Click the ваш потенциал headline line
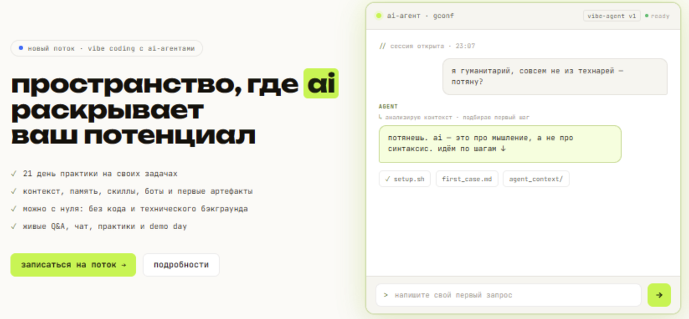 click(133, 136)
